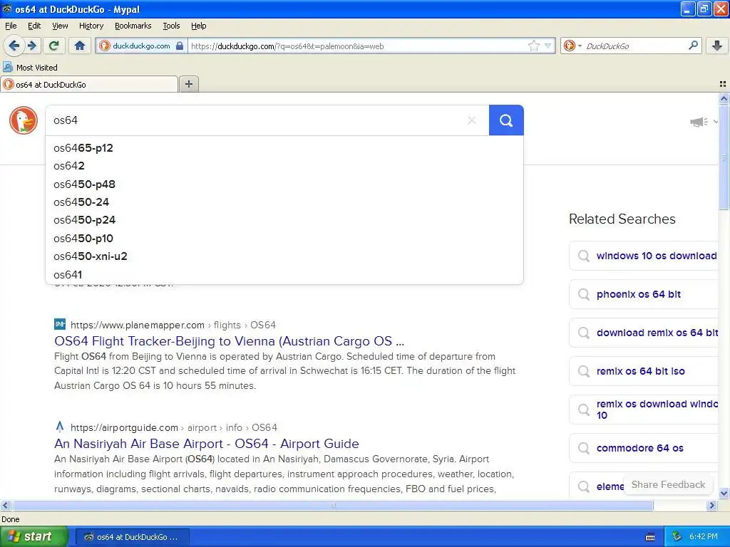Reload the current page
This screenshot has width=730, height=547.
tap(54, 46)
